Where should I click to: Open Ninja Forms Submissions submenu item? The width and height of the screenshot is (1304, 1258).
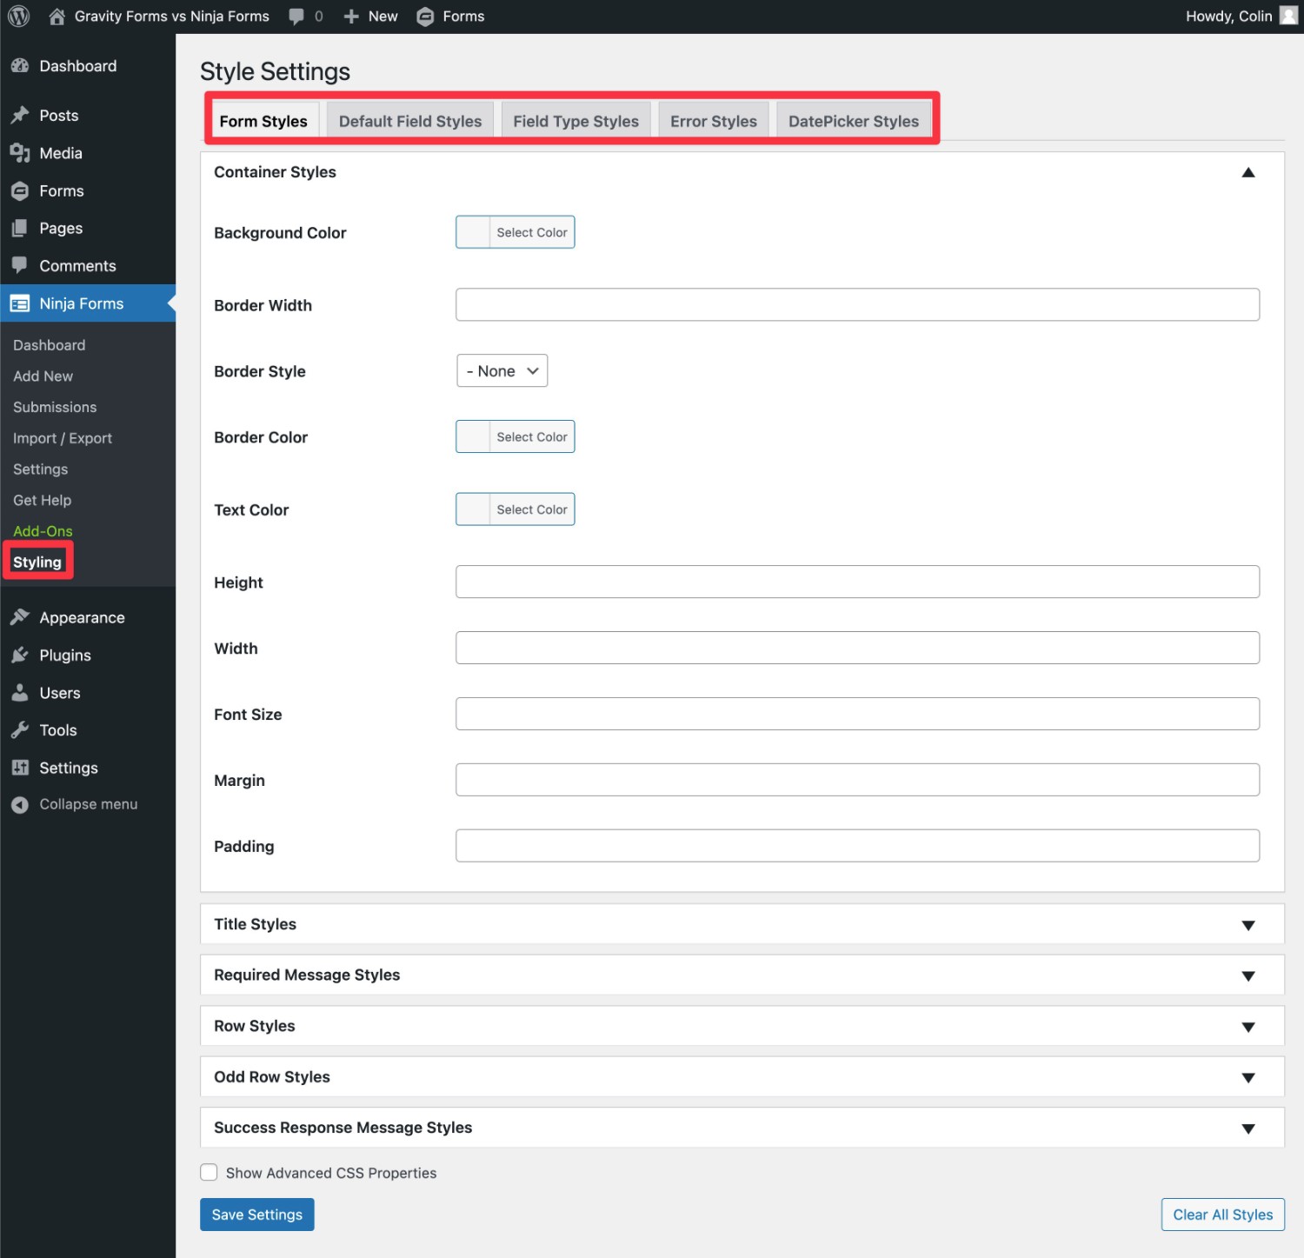pyautogui.click(x=55, y=407)
